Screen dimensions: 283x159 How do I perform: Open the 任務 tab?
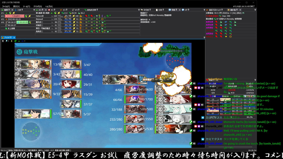[x=160, y=10]
